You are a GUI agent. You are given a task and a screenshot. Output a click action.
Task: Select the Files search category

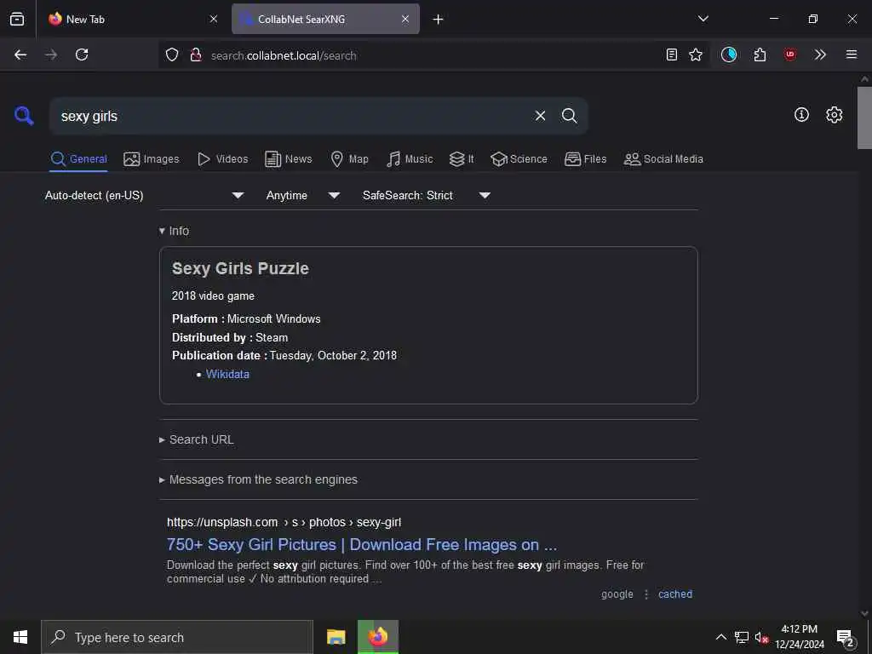[586, 159]
